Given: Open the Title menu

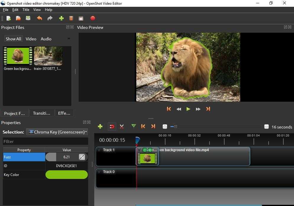Looking at the screenshot, I should (x=26, y=10).
